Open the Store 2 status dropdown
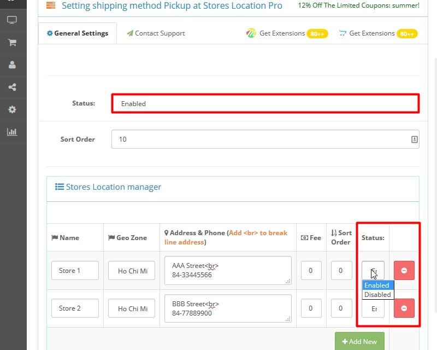The height and width of the screenshot is (350, 437). coord(373,308)
